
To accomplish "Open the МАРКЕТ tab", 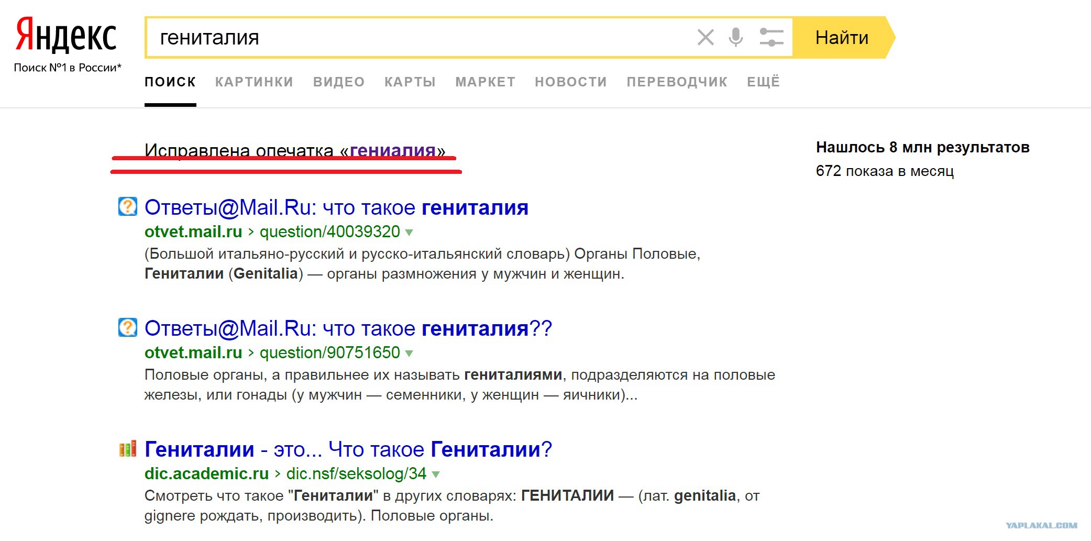I will click(x=486, y=82).
